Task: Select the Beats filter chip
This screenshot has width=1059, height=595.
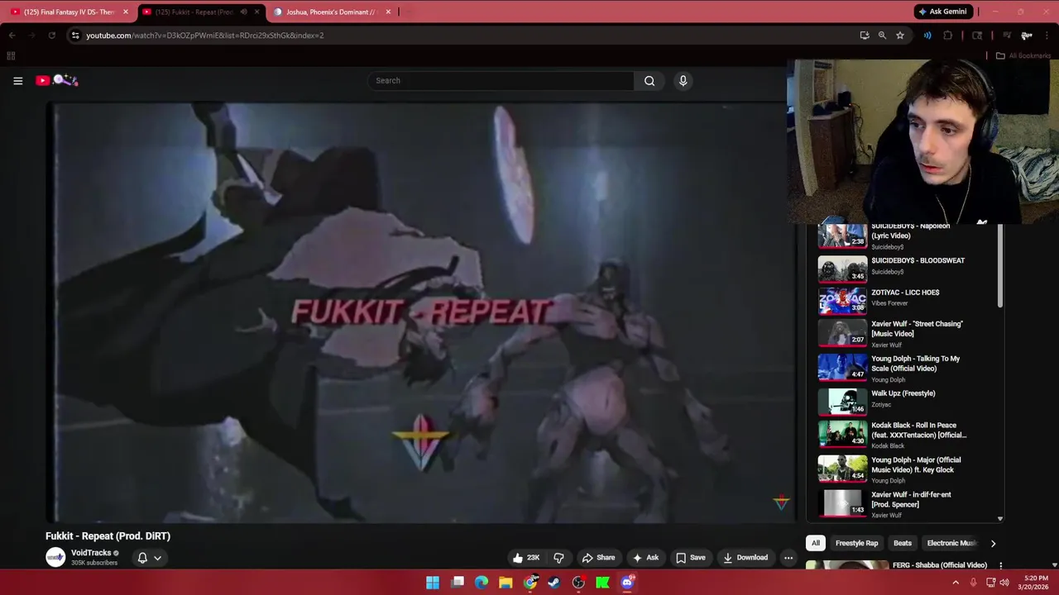Action: (x=903, y=543)
